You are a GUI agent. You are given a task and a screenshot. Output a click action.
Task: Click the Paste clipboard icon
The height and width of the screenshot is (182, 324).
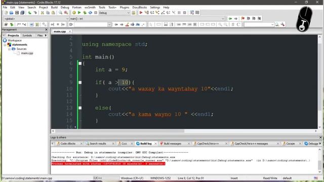pos(53,13)
